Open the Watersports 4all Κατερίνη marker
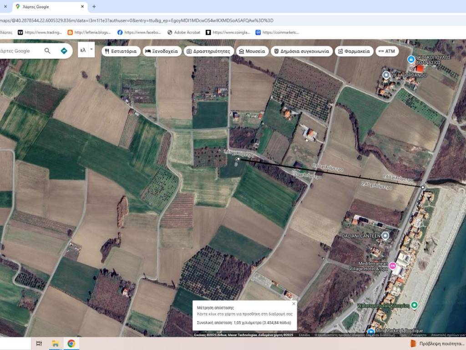Screen dimensions: 466x350 pos(414,305)
